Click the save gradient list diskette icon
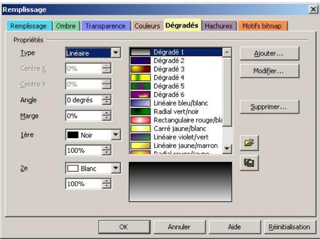The width and height of the screenshot is (320, 239). point(249,163)
